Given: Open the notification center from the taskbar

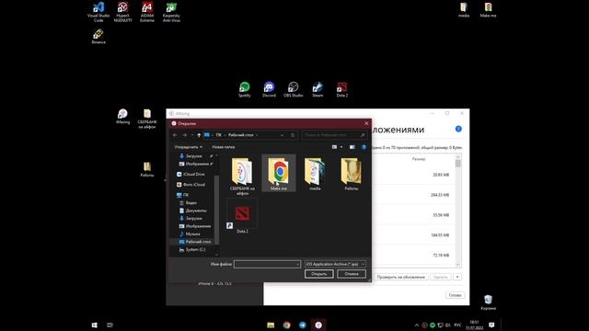Looking at the screenshot, I should (x=491, y=325).
